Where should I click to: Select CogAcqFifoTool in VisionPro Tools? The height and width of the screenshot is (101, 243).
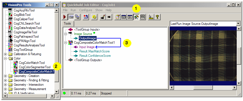point(24,10)
